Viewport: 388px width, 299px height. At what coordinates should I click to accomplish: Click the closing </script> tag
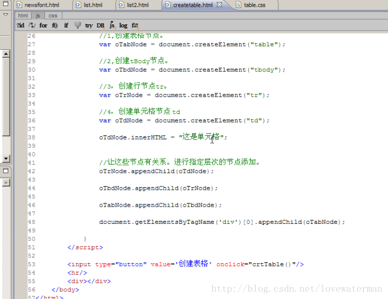tap(85, 247)
